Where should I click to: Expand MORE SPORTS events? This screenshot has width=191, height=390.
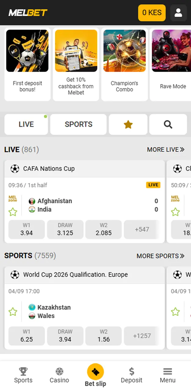[x=160, y=256]
